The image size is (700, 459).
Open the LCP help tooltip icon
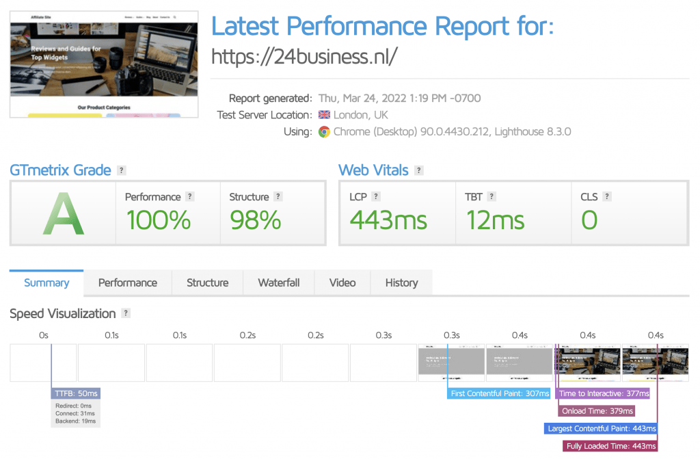pyautogui.click(x=376, y=196)
